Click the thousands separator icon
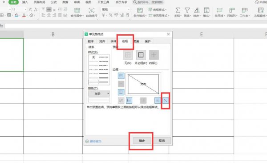The image size is (267, 163). [116, 15]
